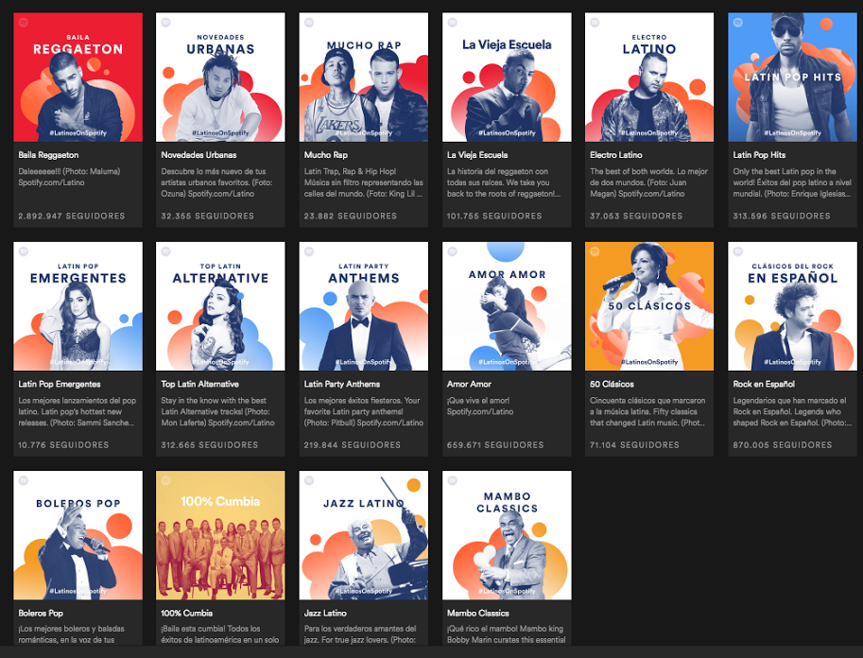Click the Spotify logo on Amor Amor cover

452,251
